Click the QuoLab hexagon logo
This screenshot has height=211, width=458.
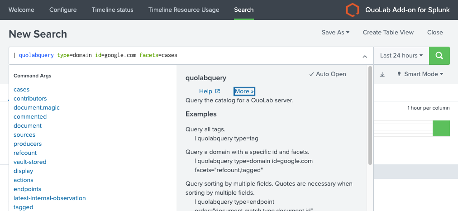click(x=352, y=10)
